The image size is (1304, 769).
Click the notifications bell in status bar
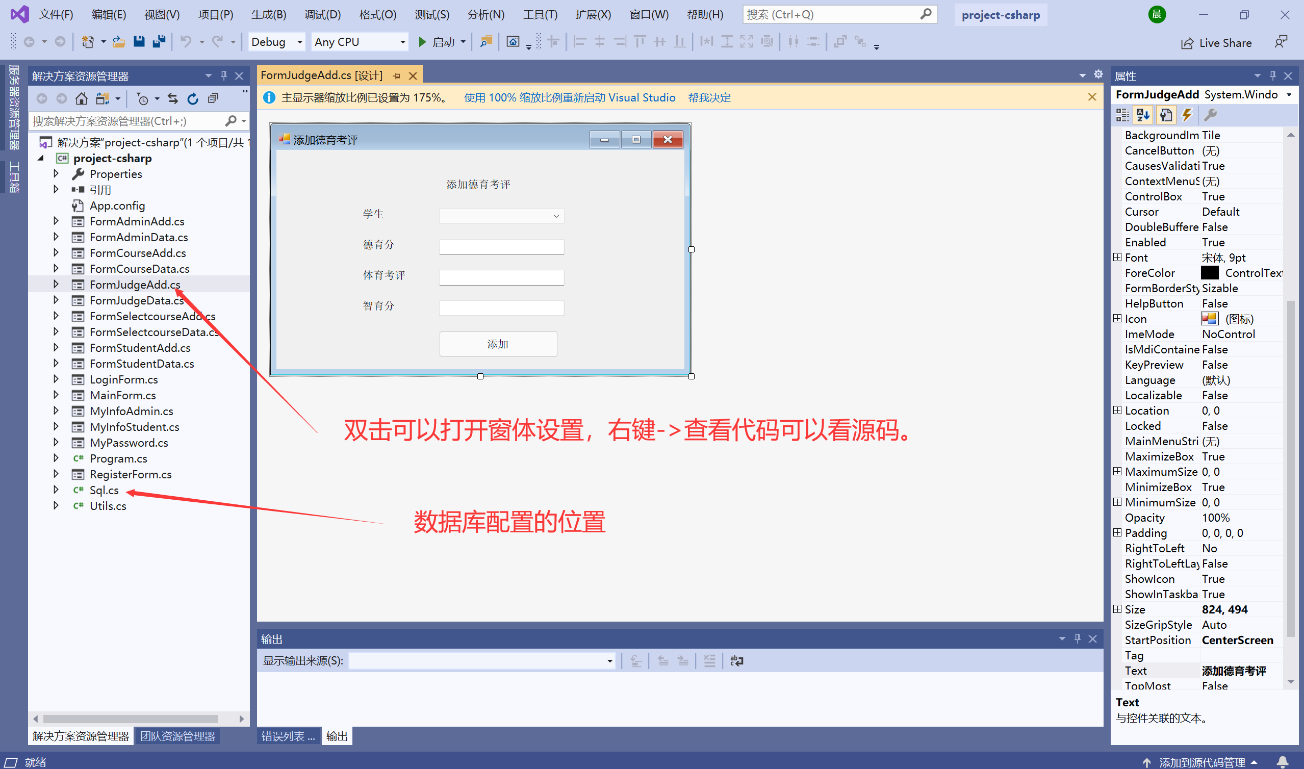pos(1283,762)
